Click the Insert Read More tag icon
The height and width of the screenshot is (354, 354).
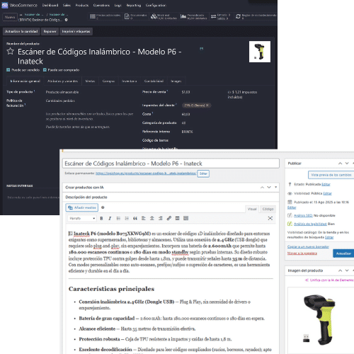click(177, 218)
